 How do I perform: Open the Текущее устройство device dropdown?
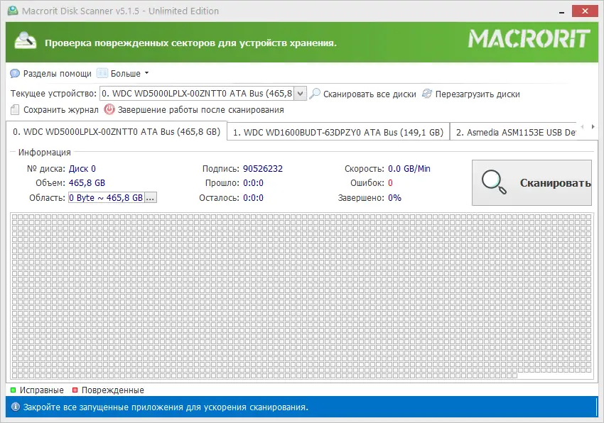tap(301, 93)
